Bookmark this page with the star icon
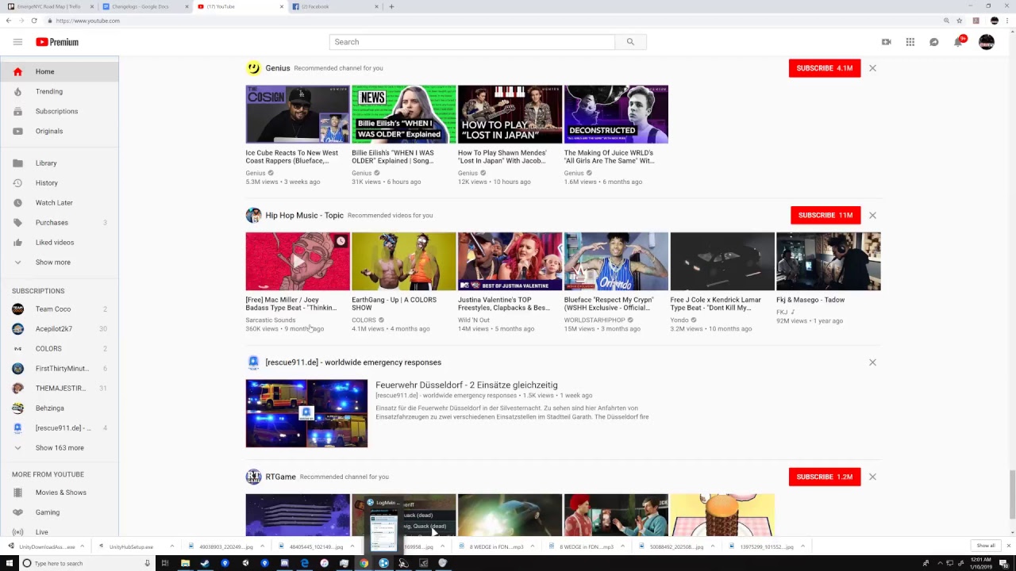The image size is (1016, 571). click(x=960, y=21)
